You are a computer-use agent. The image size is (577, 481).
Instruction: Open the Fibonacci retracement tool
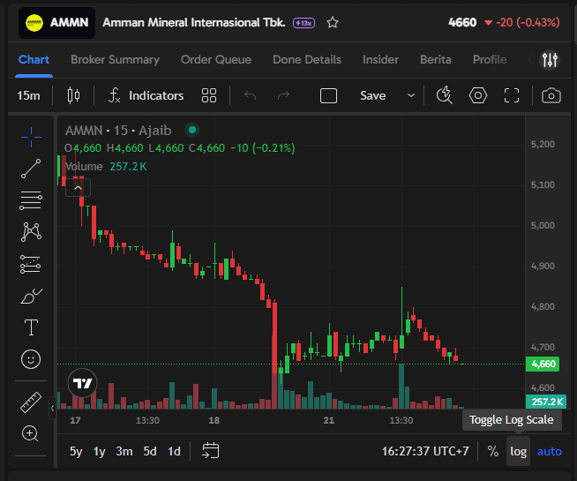31,200
